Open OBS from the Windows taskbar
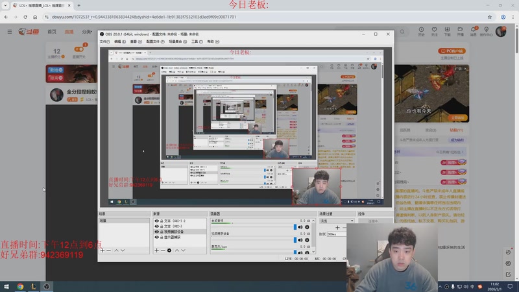 point(47,286)
